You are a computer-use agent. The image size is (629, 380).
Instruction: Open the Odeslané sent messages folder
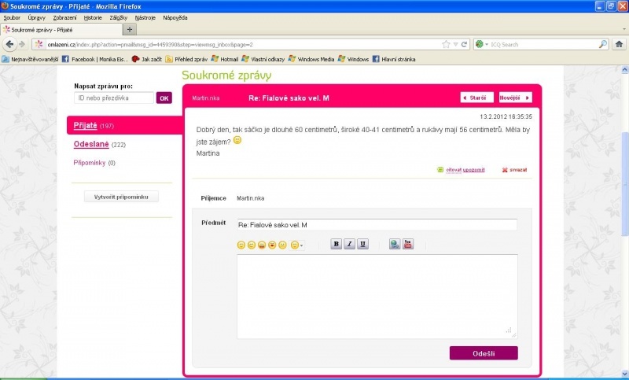coord(91,145)
